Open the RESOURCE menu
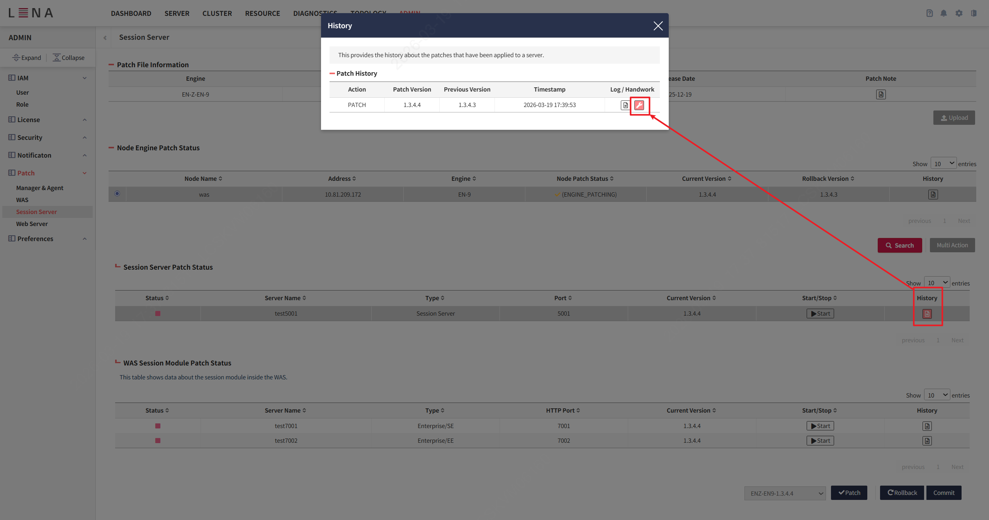Viewport: 989px width, 520px height. pyautogui.click(x=262, y=14)
